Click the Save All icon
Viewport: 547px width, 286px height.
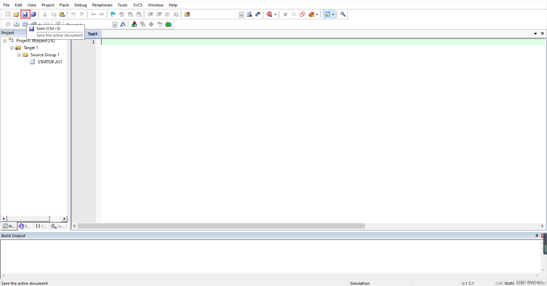pos(34,14)
